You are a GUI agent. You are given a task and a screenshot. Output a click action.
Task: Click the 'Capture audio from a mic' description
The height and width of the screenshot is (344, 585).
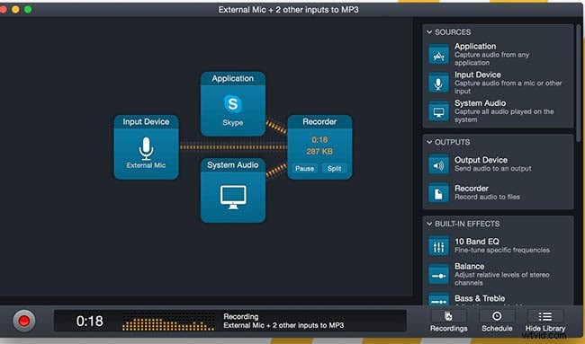[x=508, y=87]
